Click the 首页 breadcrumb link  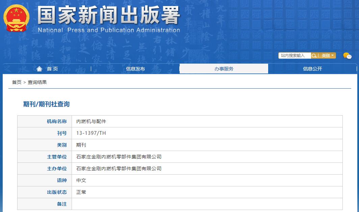(x=17, y=82)
